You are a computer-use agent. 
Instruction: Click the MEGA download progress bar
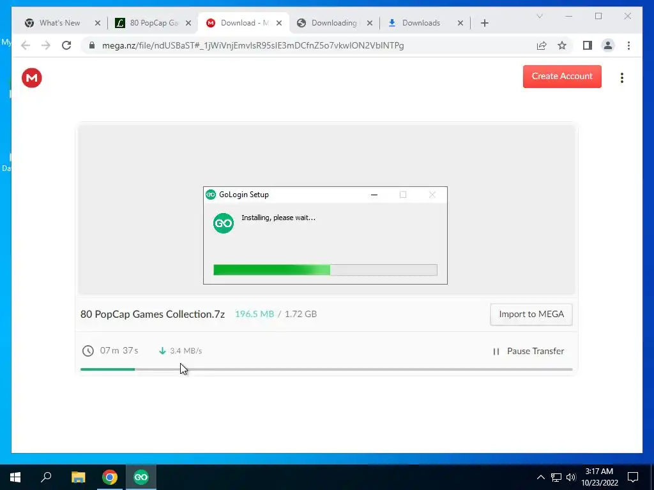(326, 369)
